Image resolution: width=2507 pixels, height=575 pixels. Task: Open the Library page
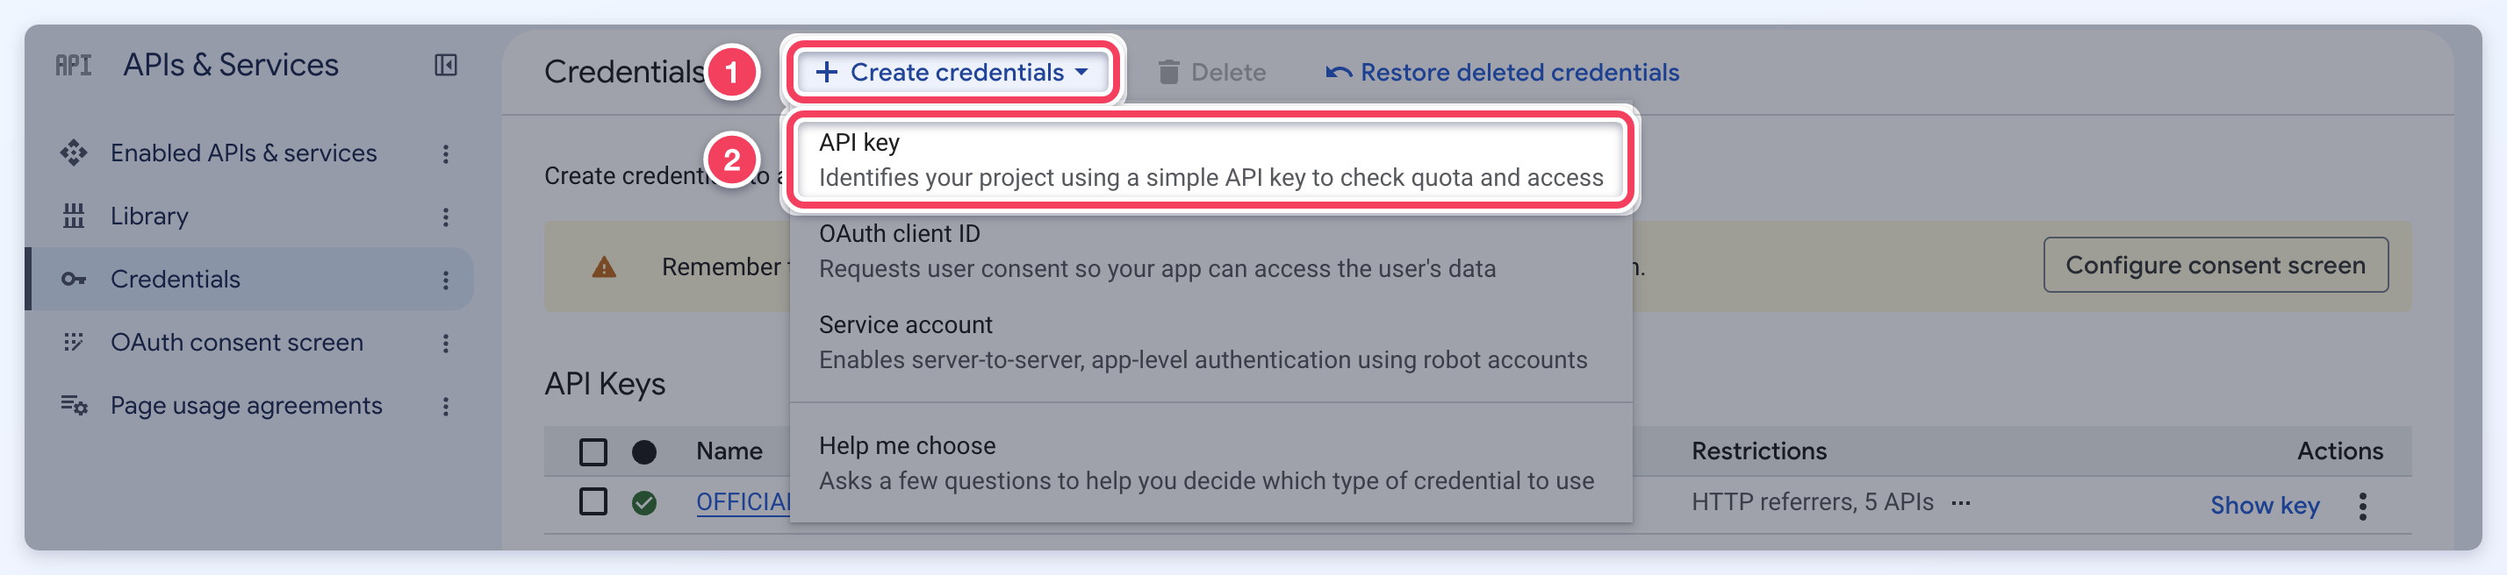point(149,216)
